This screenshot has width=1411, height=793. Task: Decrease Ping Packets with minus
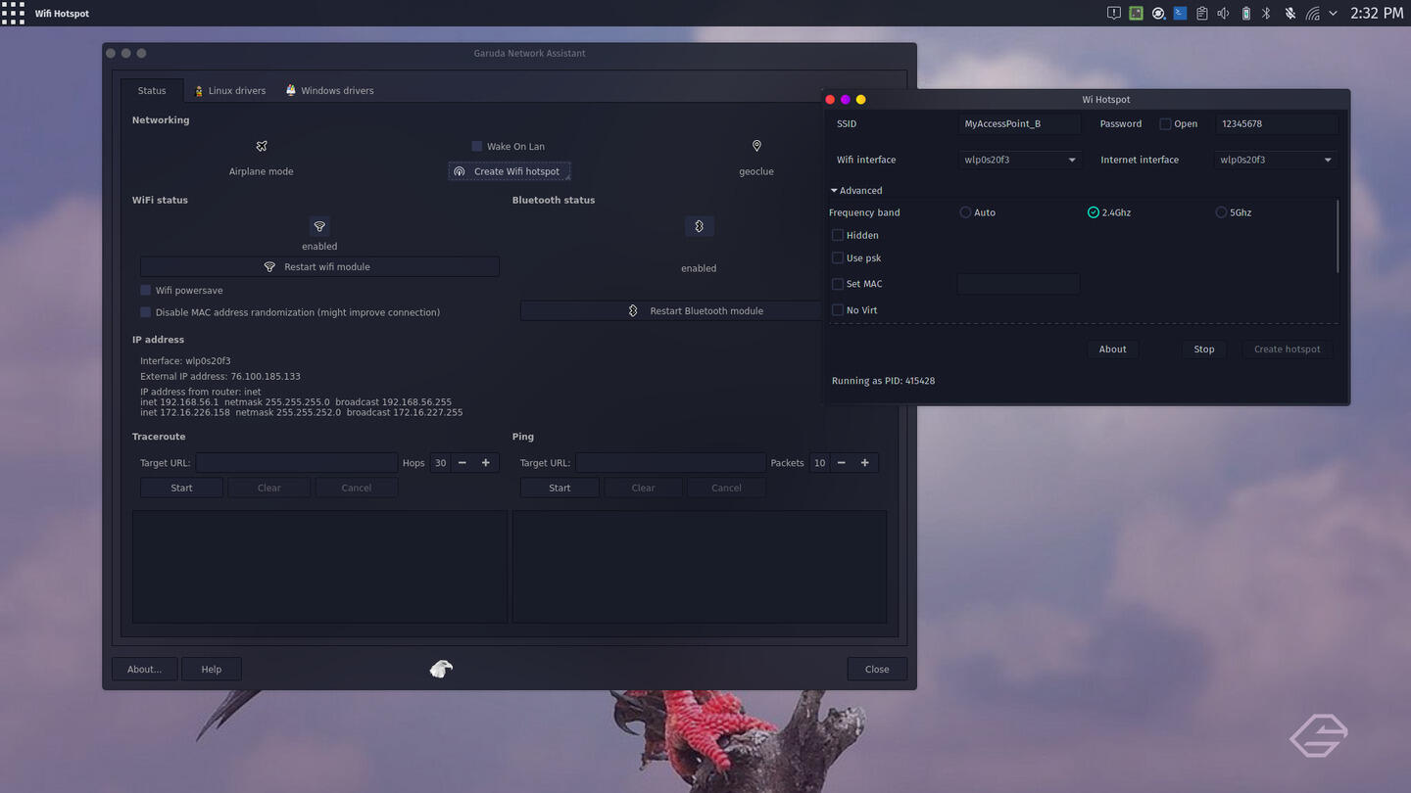click(x=842, y=463)
